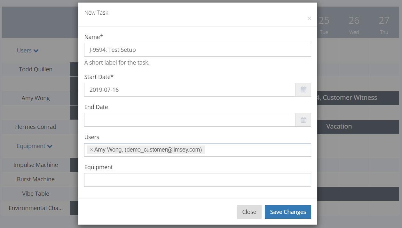Remove Amy Wong from Users field
The width and height of the screenshot is (402, 228).
point(91,150)
